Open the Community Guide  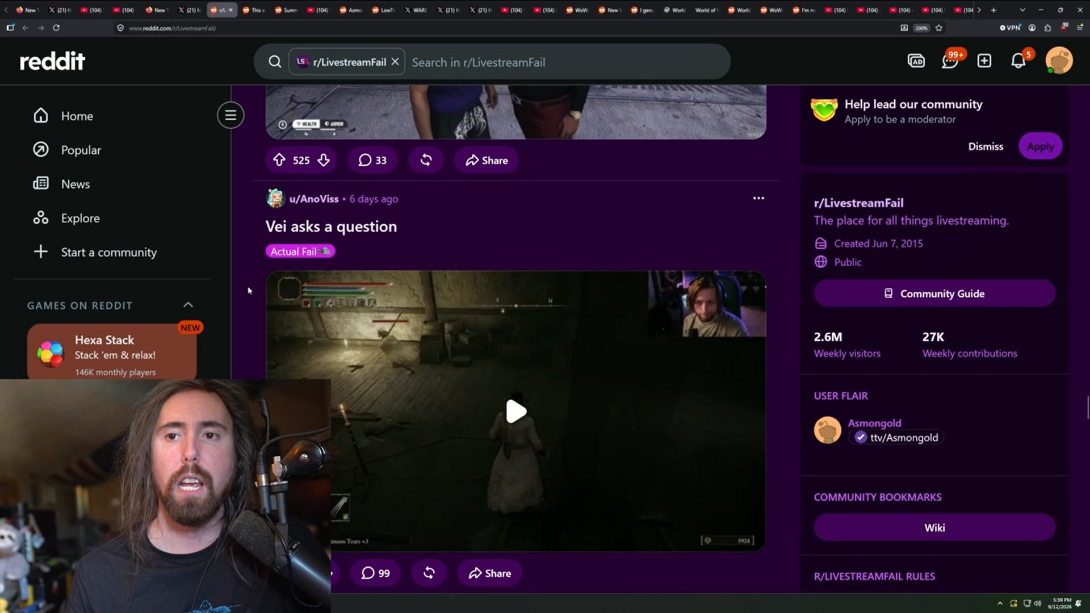click(934, 293)
